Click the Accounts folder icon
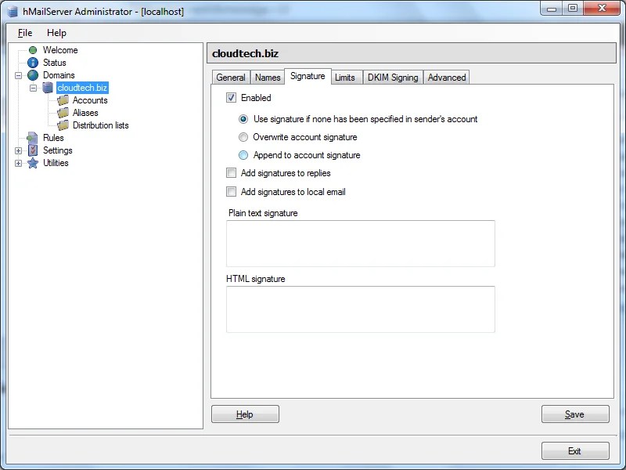626x470 pixels. [63, 100]
